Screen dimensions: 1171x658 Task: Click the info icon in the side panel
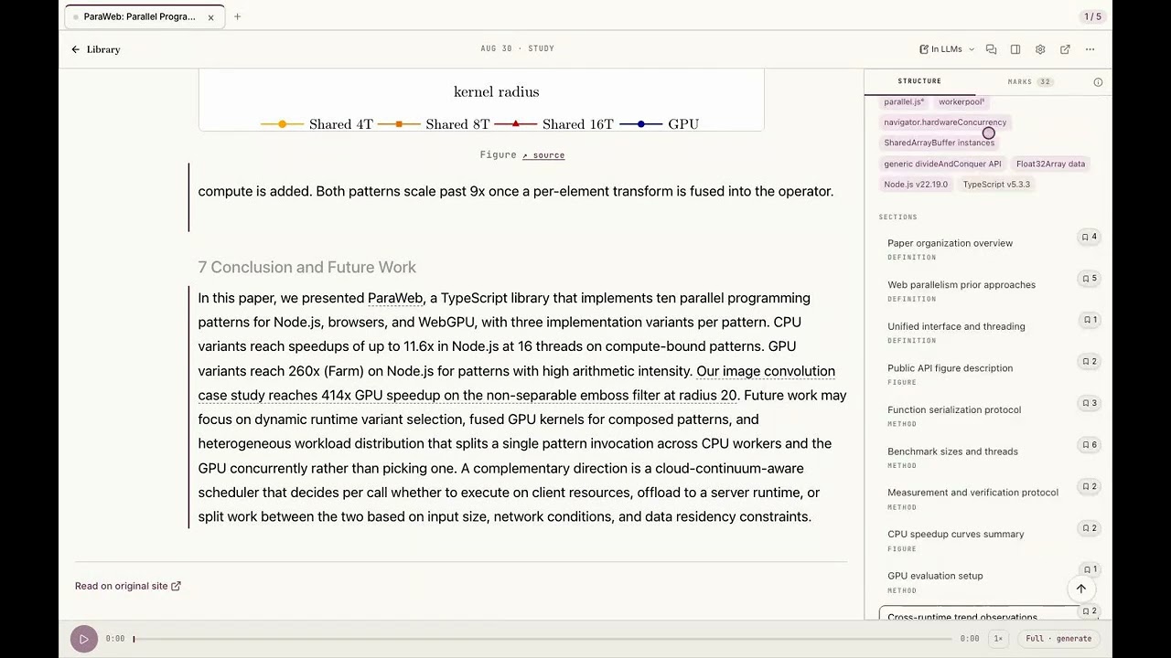pyautogui.click(x=1098, y=82)
